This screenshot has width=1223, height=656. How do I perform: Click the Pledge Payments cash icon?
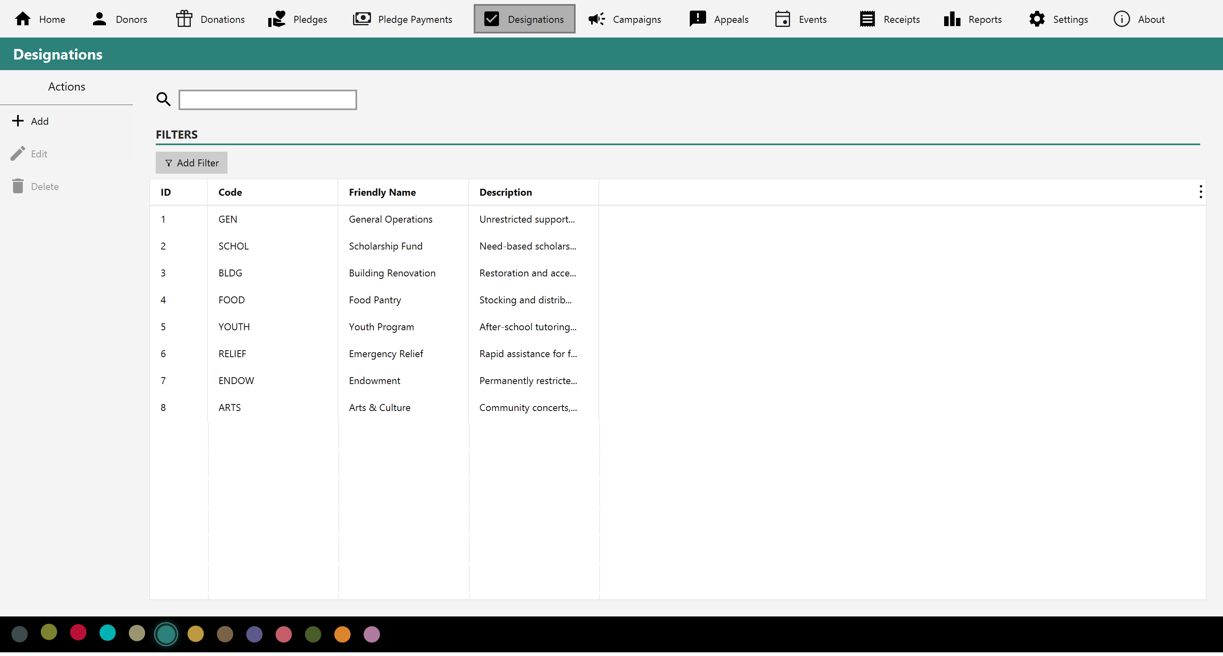pos(362,19)
